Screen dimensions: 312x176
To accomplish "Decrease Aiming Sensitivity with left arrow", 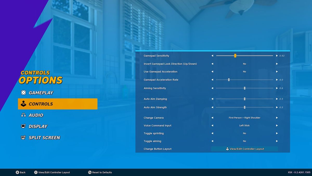I will coord(212,88).
